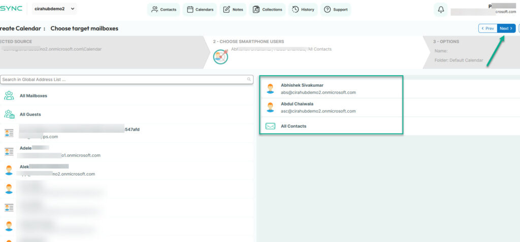Open the user account profile at top right
Image resolution: width=520 pixels, height=242 pixels.
pyautogui.click(x=483, y=9)
